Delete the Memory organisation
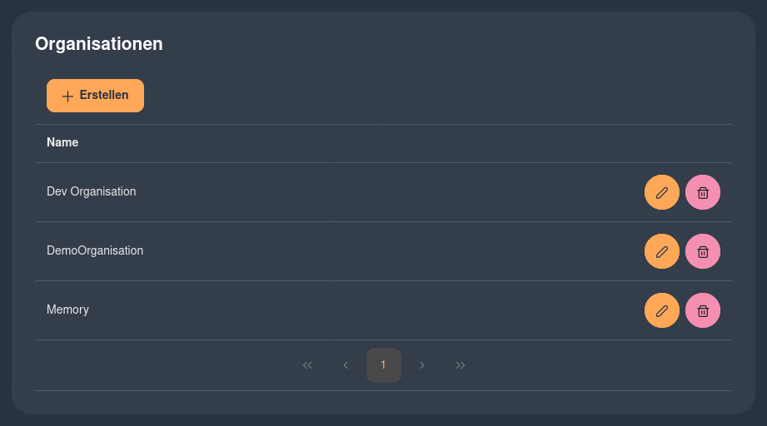767x426 pixels. pyautogui.click(x=702, y=310)
